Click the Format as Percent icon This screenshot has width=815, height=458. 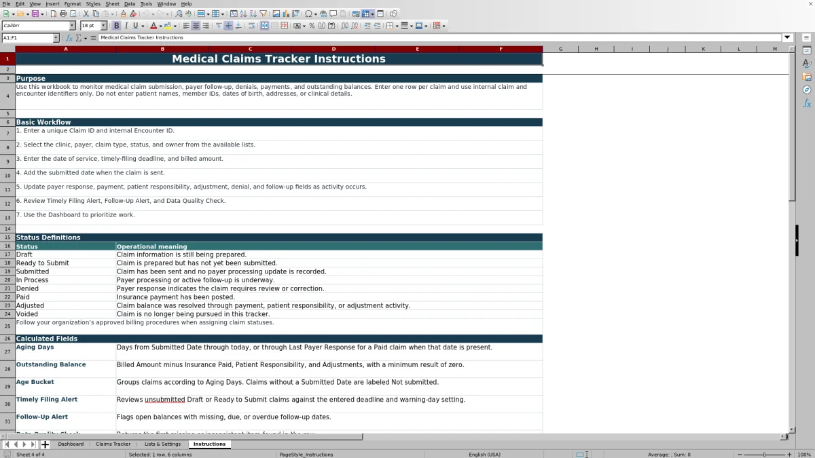point(312,26)
